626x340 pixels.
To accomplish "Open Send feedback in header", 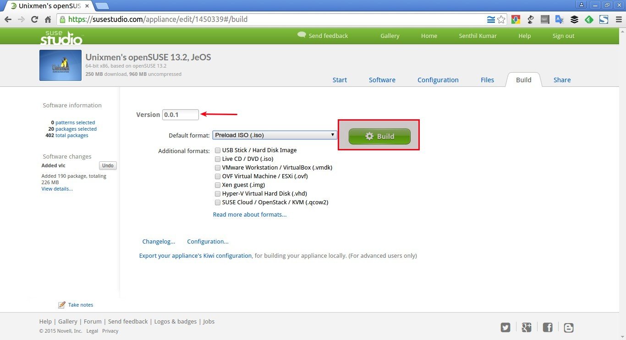I will tap(323, 36).
